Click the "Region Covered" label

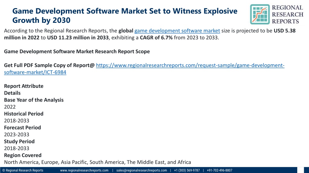pos(23,155)
